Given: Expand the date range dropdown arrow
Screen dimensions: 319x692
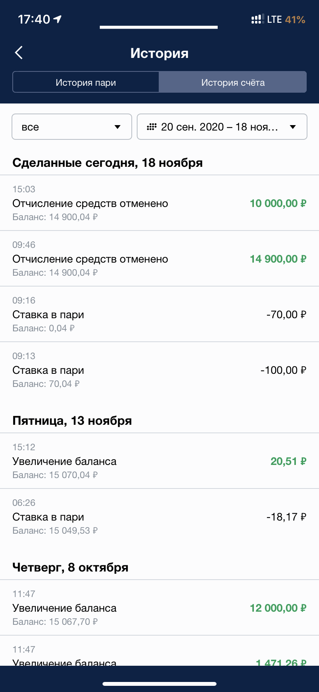Looking at the screenshot, I should pyautogui.click(x=293, y=127).
